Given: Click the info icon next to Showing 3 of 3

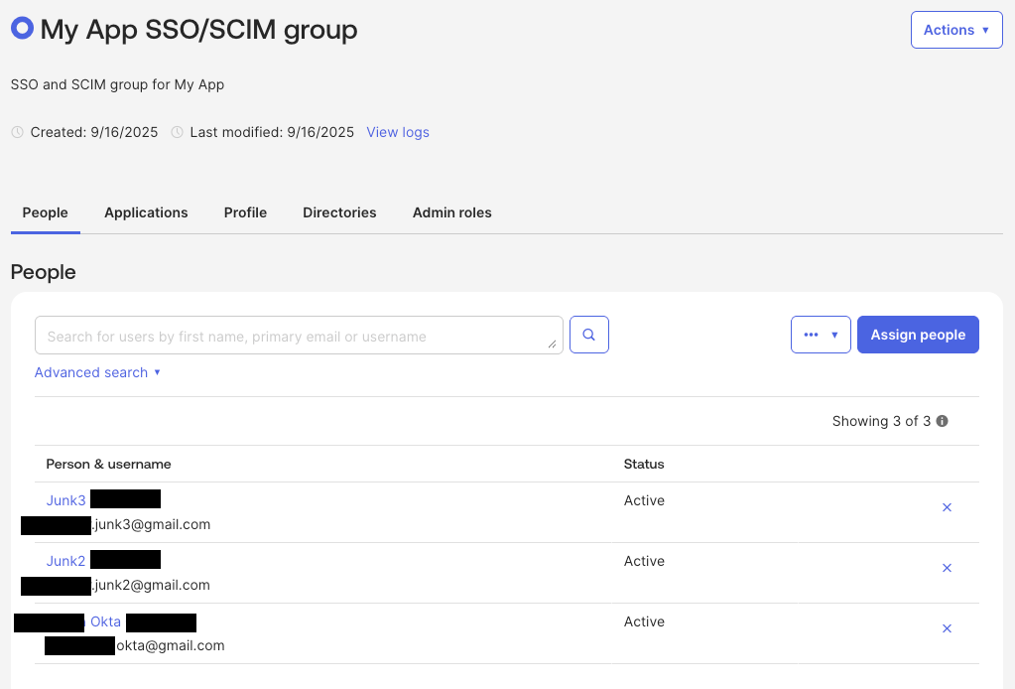Looking at the screenshot, I should [x=943, y=421].
